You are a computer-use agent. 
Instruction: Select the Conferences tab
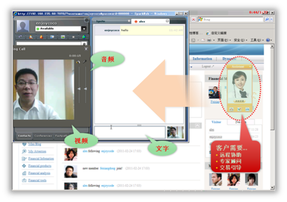click(x=43, y=136)
